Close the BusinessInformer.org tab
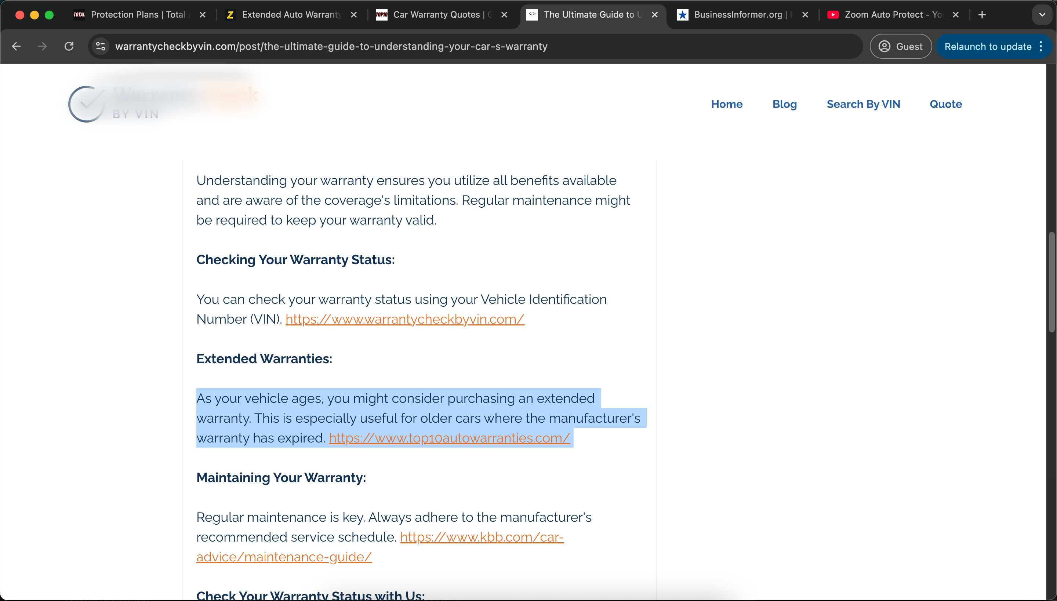 pyautogui.click(x=805, y=15)
